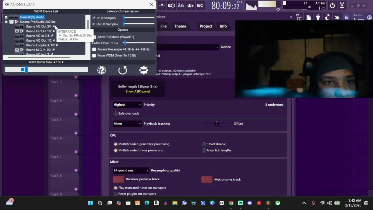Click the files page icon in toolbar
This screenshot has width=373, height=210.
point(308,17)
